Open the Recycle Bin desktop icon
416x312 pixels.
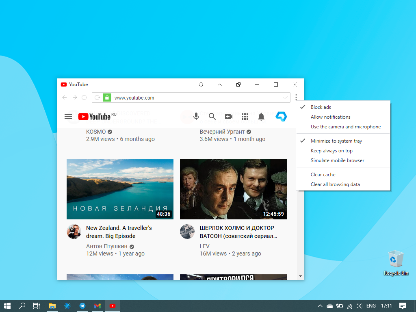coord(396,263)
